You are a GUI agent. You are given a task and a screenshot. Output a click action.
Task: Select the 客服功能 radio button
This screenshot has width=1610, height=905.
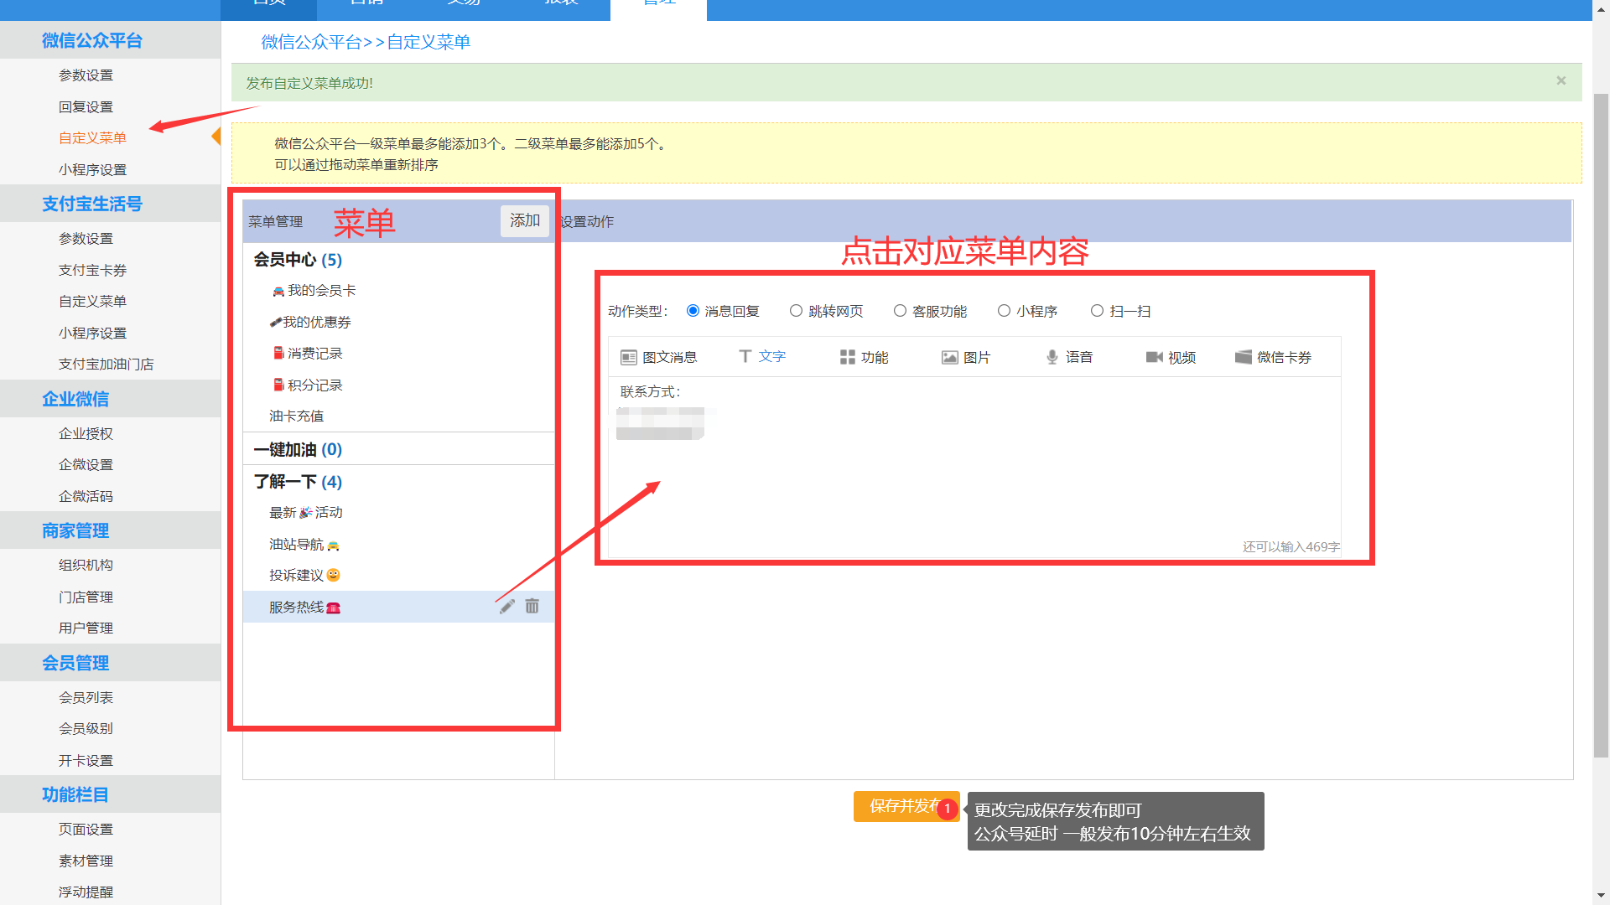(x=900, y=311)
